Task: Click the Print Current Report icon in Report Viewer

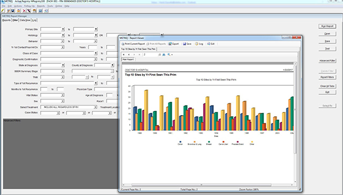Action: pos(123,44)
